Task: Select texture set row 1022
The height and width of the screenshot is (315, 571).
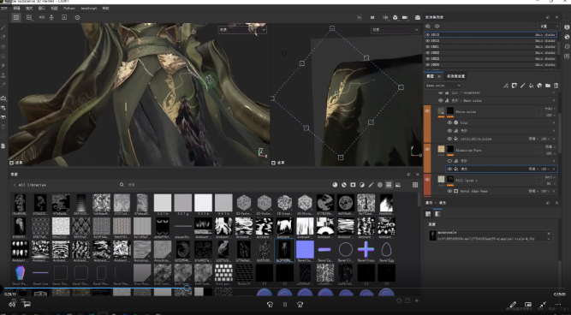Action: point(491,52)
